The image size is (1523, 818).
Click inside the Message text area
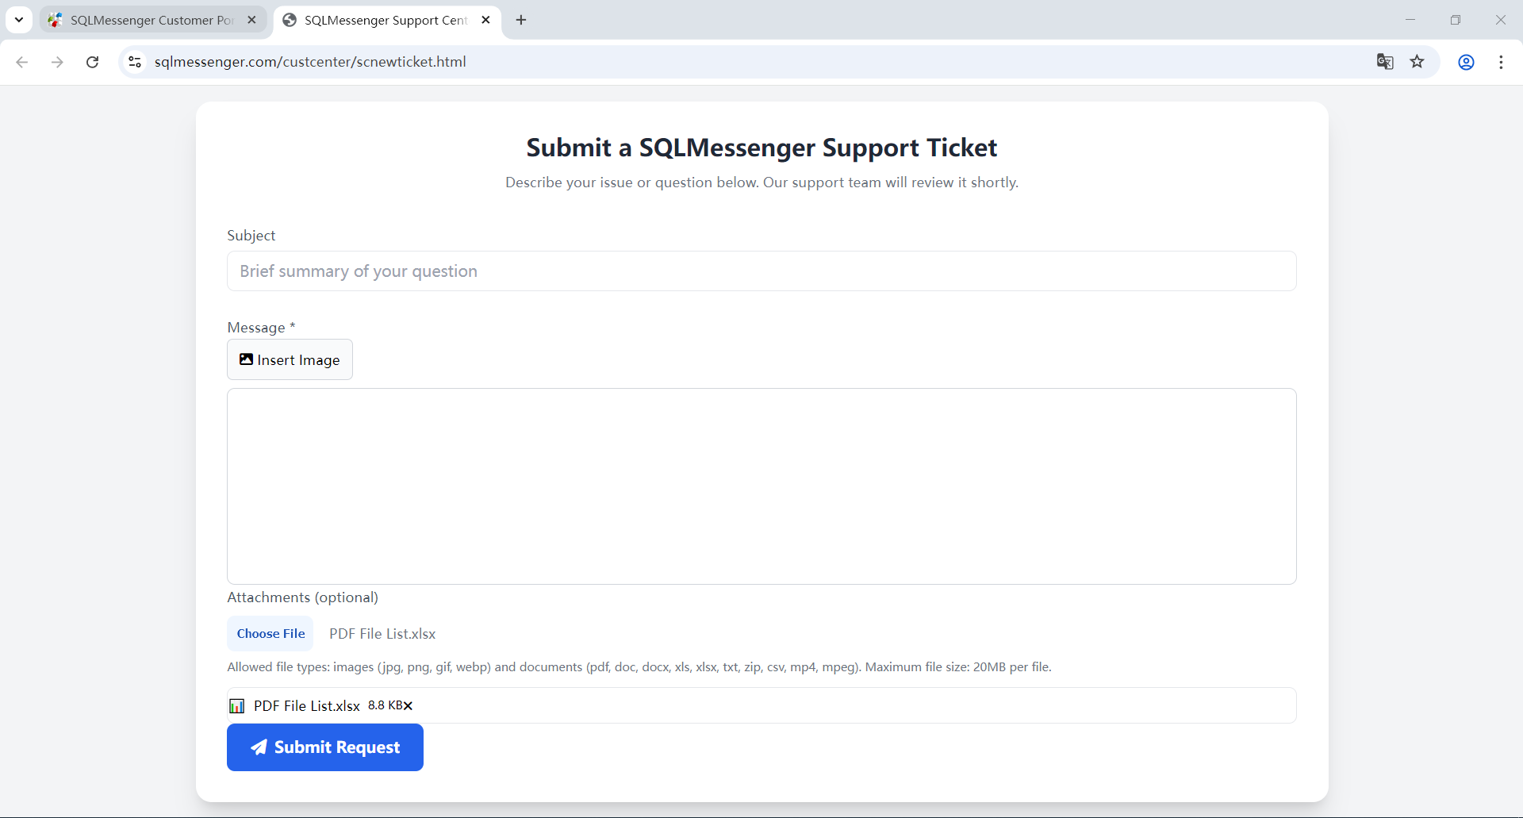pyautogui.click(x=761, y=486)
